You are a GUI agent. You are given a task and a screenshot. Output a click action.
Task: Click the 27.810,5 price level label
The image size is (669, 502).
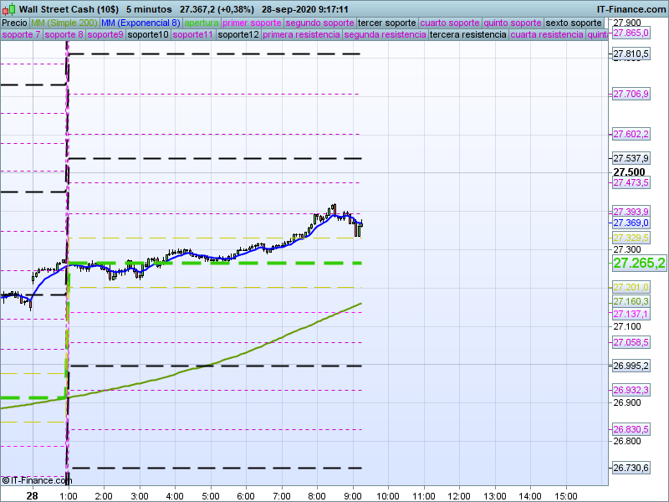point(631,54)
